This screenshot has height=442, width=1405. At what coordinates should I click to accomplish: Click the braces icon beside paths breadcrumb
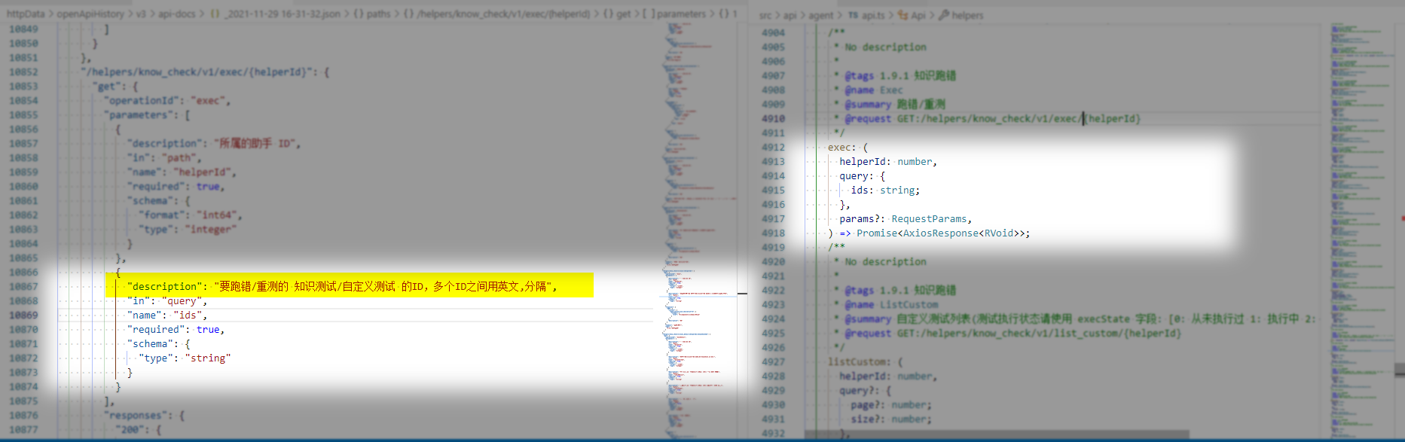tap(358, 14)
